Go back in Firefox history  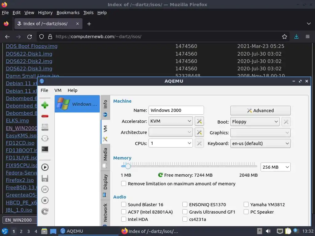coord(7,37)
